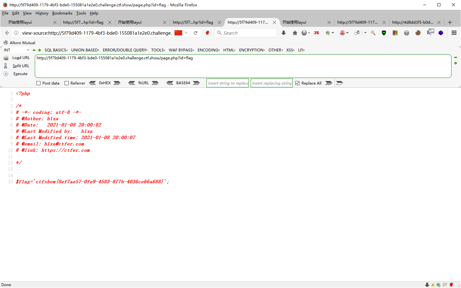Expand LFI menu in HackBar
Screen dimensions: 461x288
301,50
